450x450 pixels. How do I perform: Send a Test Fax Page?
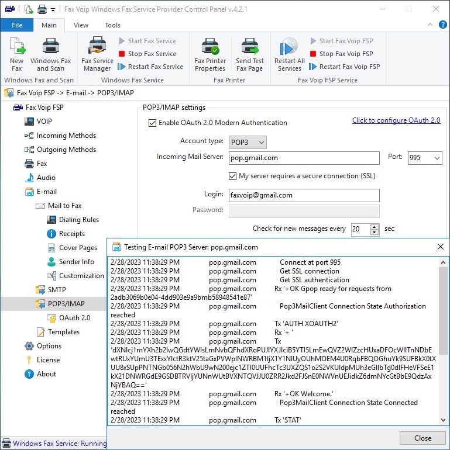tap(249, 54)
